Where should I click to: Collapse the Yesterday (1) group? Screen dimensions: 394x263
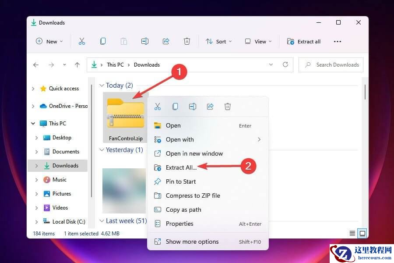point(102,150)
